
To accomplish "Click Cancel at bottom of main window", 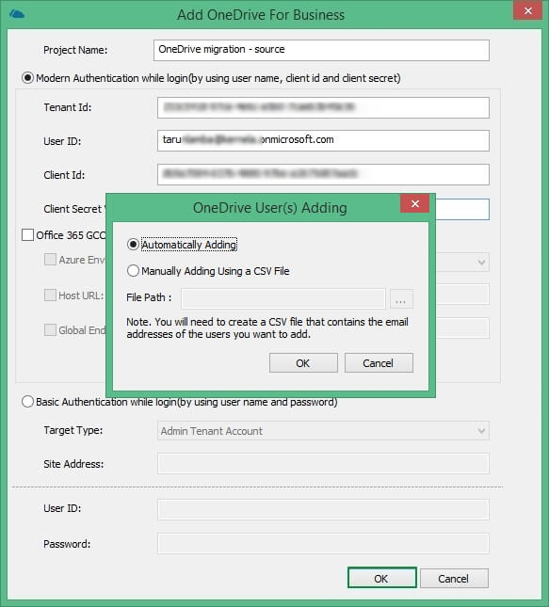I will (454, 579).
